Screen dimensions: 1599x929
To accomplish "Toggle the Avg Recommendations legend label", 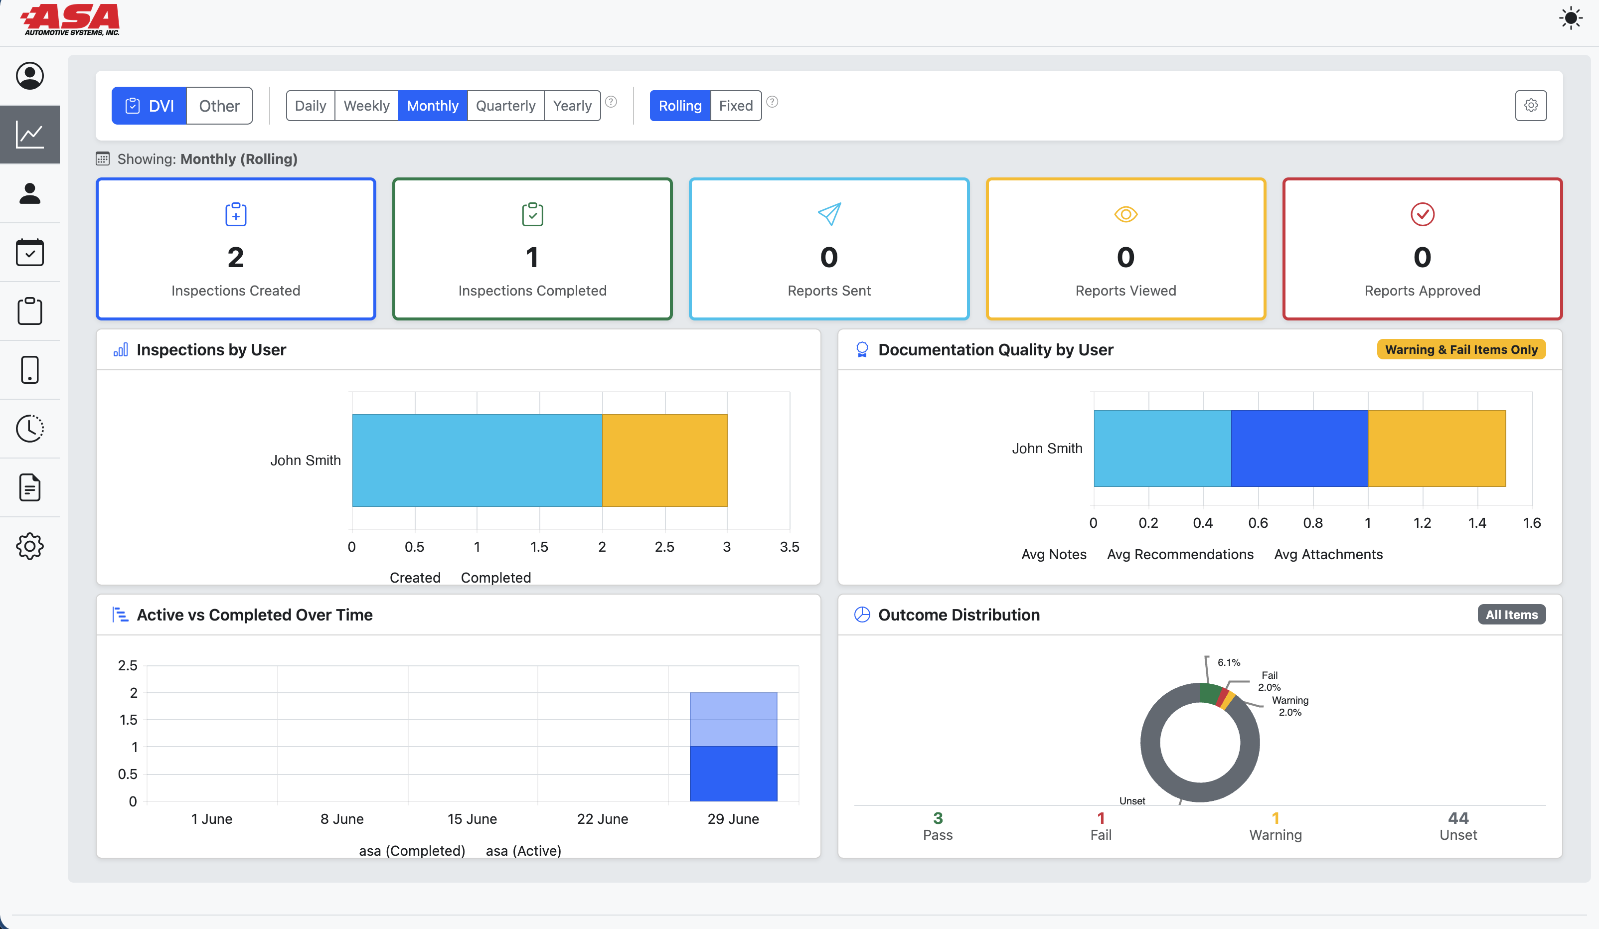I will 1180,554.
